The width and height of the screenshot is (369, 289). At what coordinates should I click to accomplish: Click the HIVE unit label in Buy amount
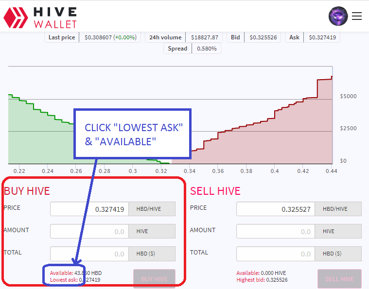(152, 231)
